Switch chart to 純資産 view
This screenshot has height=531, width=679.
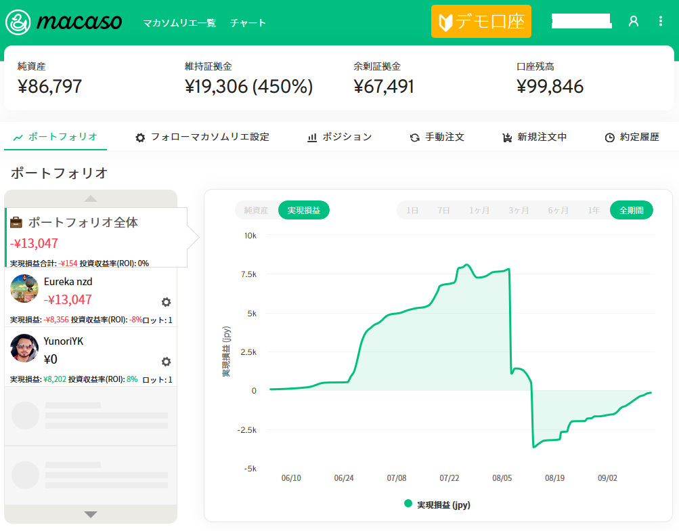coord(257,211)
